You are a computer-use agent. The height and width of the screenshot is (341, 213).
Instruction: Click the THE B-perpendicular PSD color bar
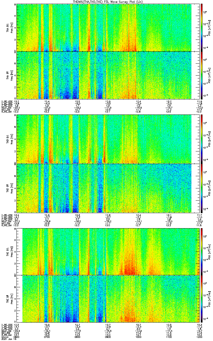(x=202, y=251)
